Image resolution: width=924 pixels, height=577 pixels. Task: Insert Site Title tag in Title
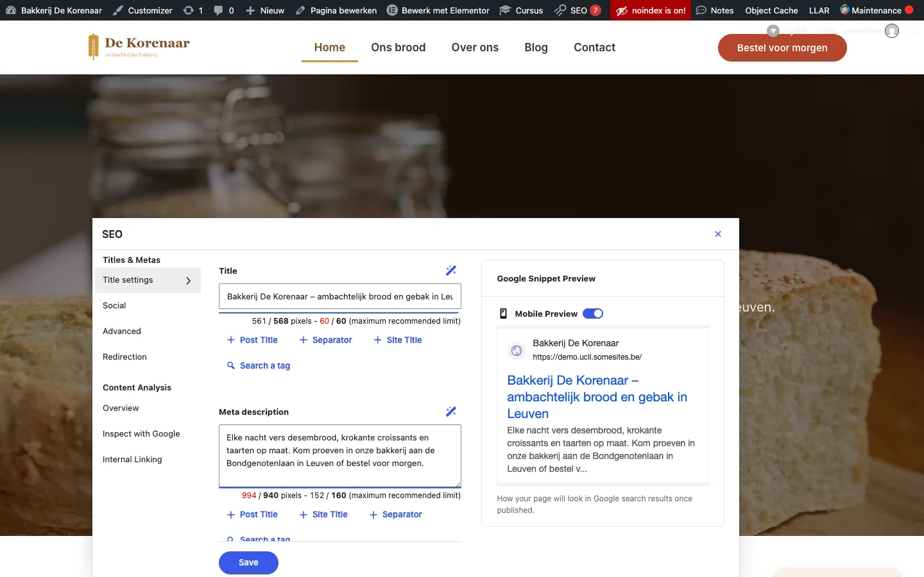coord(398,340)
